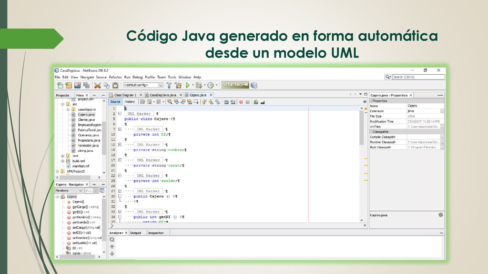Click the History view button
488x274 pixels.
(130, 102)
